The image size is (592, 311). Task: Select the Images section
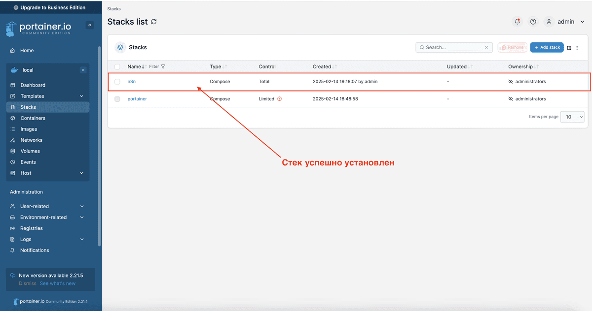click(x=30, y=129)
